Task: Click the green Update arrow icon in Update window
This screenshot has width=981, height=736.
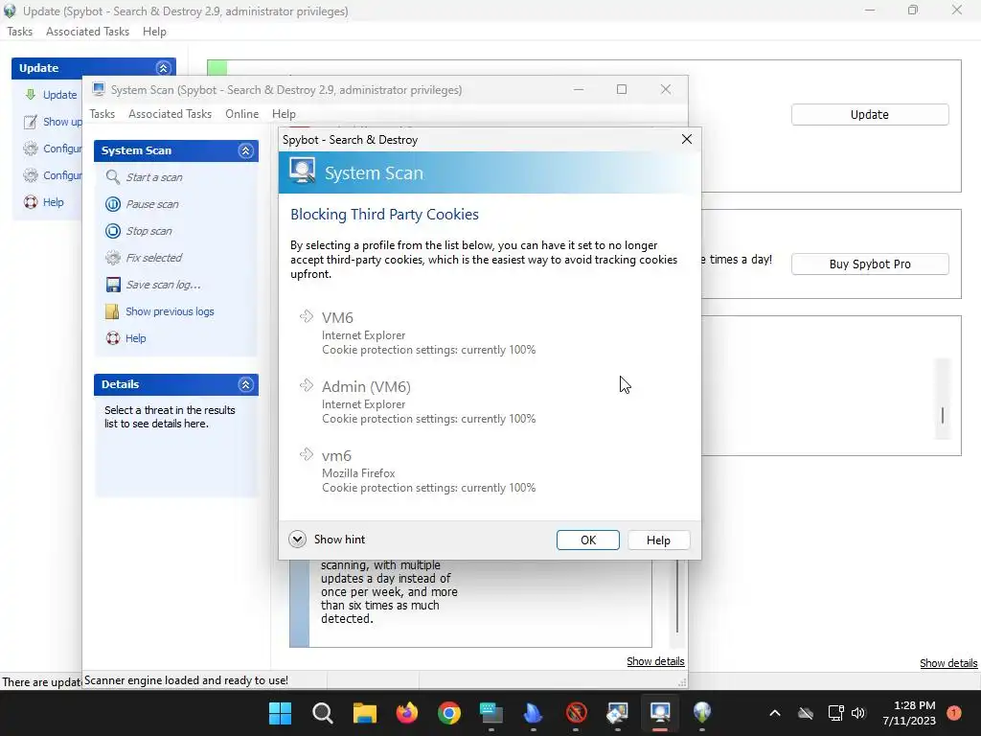Action: [30, 95]
